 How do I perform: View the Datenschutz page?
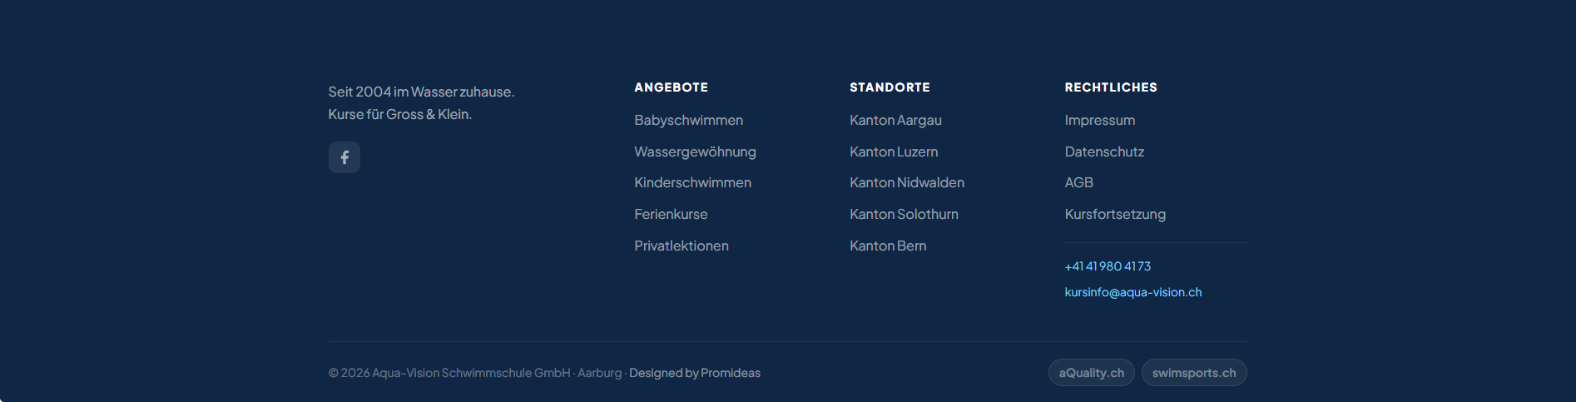[1104, 151]
